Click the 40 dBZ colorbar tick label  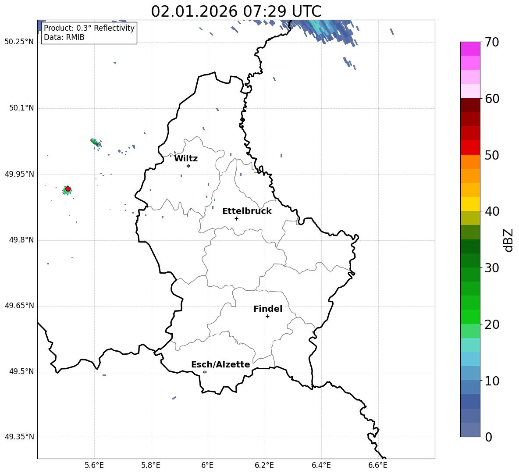coord(492,211)
